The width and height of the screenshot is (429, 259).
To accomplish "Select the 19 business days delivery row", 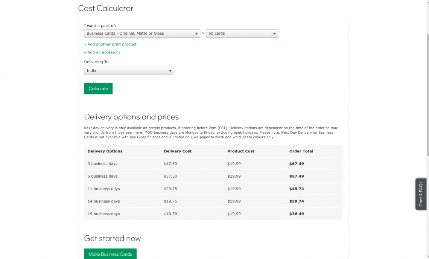I will 213,214.
